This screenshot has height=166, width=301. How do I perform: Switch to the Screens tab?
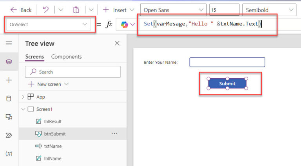pos(34,57)
